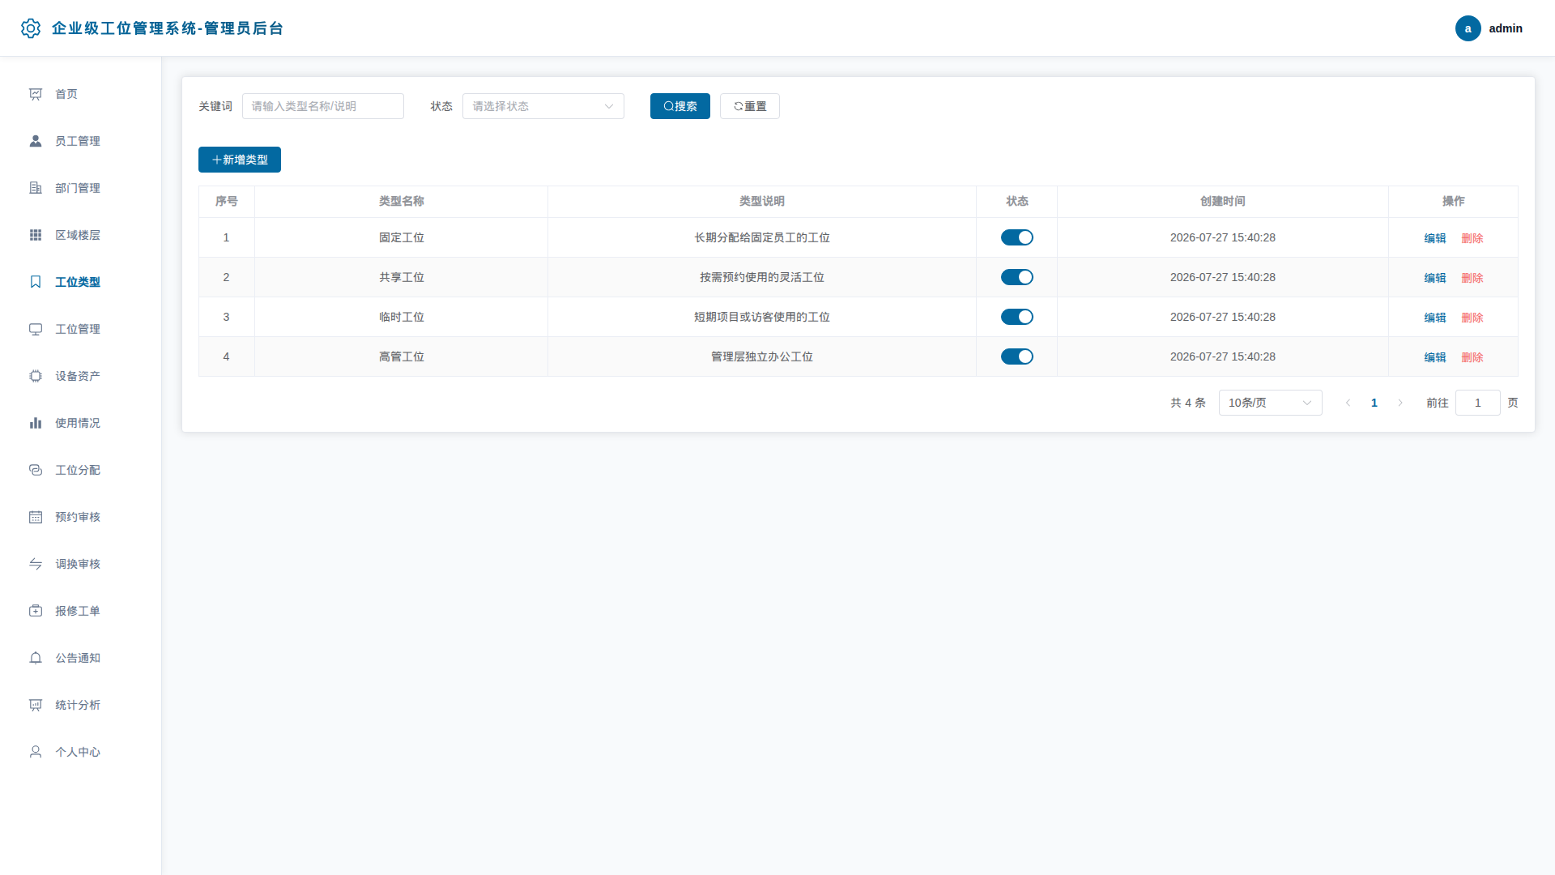
Task: Toggle status switch for 固定工位
Action: coord(1016,237)
